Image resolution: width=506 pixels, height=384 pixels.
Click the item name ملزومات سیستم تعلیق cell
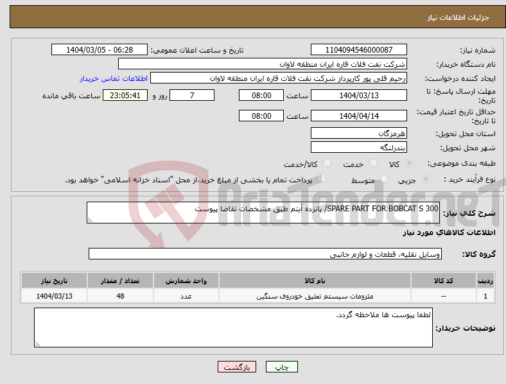click(315, 296)
